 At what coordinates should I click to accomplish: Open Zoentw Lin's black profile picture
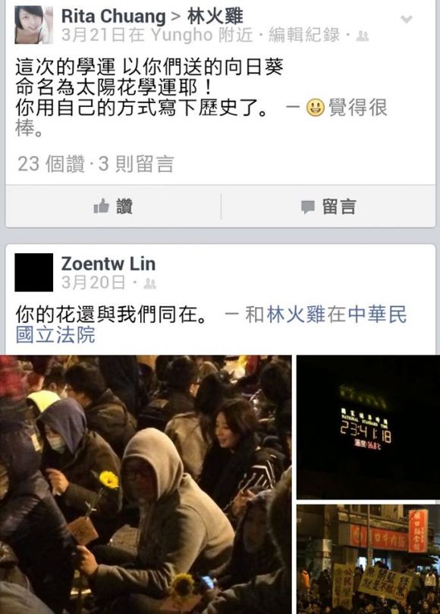pos(33,272)
